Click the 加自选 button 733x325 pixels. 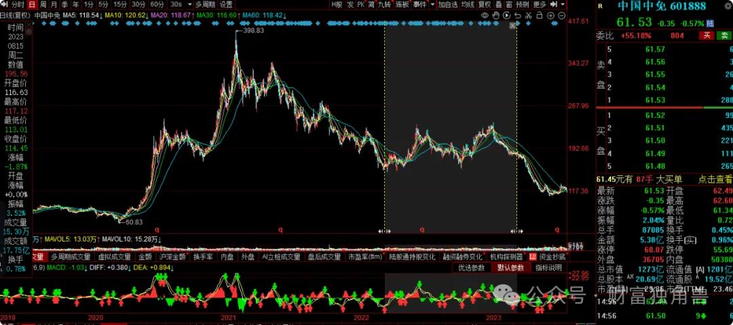[x=448, y=4]
